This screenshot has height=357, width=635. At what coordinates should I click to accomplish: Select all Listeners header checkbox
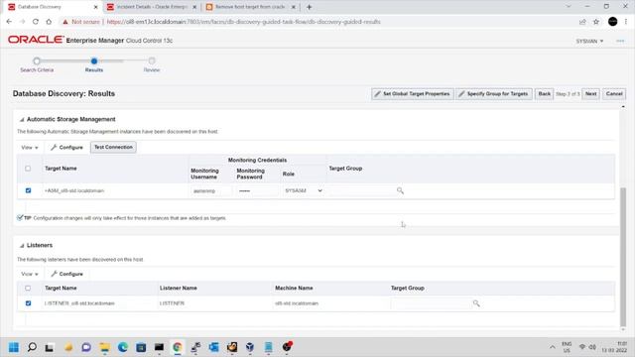click(28, 289)
